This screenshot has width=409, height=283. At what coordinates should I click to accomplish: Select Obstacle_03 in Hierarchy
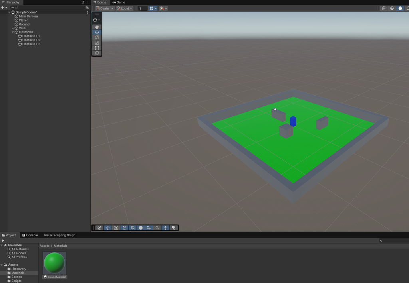(x=31, y=44)
